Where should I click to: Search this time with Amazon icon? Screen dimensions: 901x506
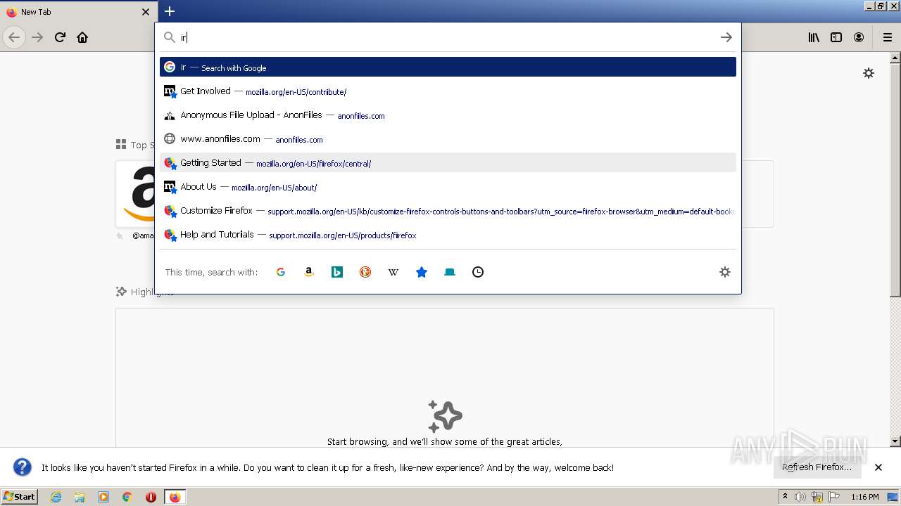coord(309,272)
